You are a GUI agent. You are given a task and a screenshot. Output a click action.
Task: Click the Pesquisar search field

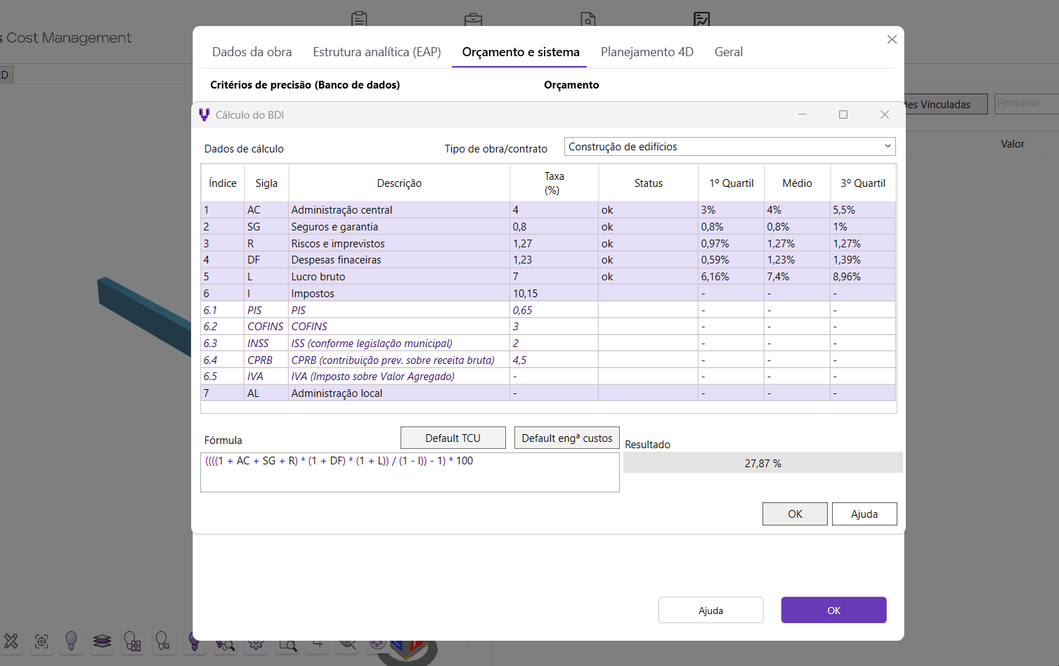point(1026,103)
